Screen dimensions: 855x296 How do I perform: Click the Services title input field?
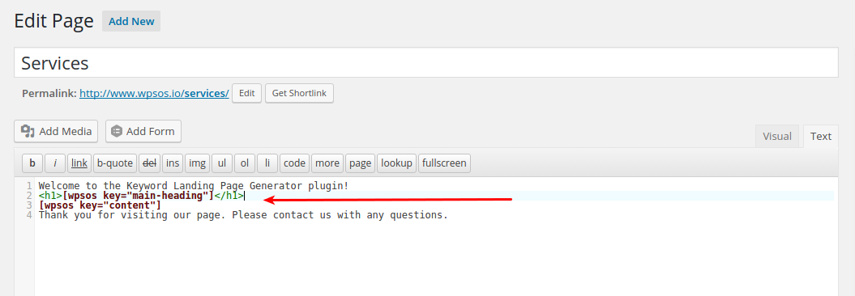point(425,63)
